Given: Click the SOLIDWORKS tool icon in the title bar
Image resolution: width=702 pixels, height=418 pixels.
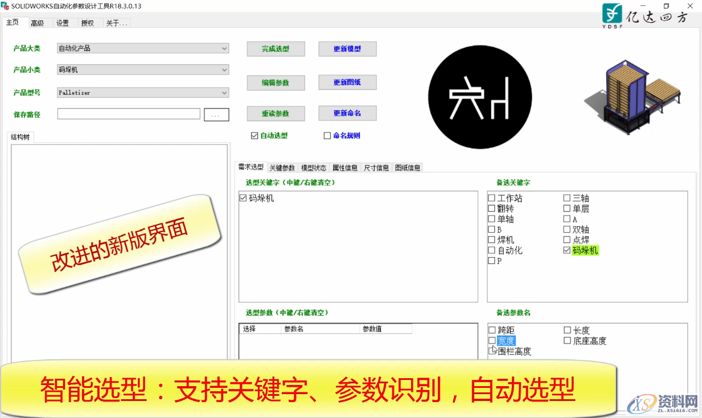Looking at the screenshot, I should click(6, 6).
